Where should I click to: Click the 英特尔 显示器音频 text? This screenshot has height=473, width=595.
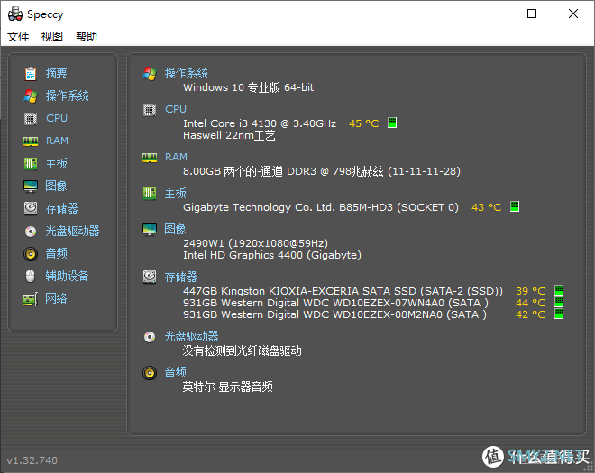(x=228, y=387)
